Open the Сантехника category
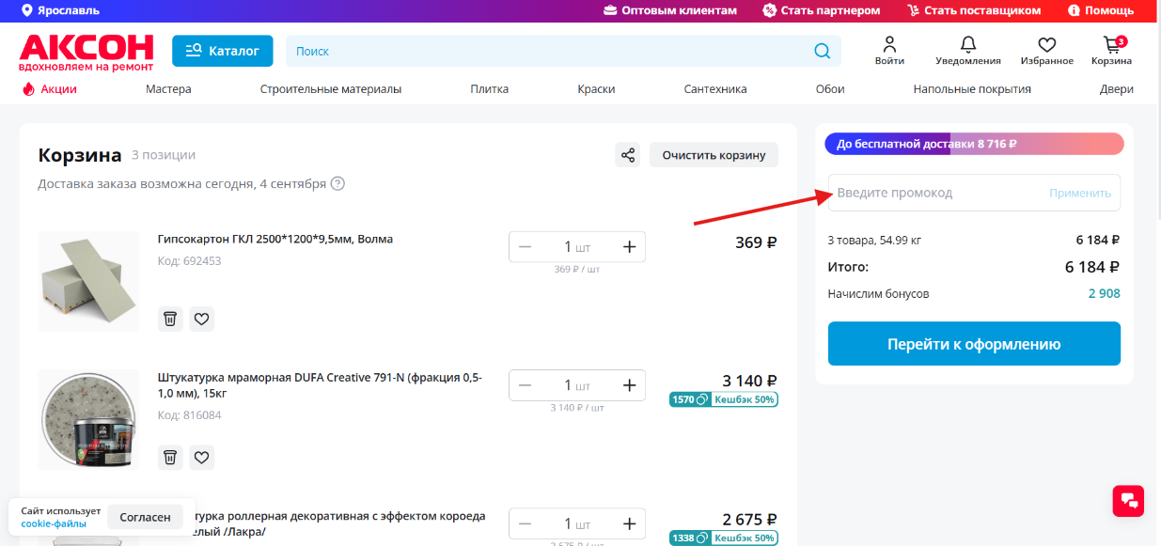The image size is (1161, 546). 715,89
